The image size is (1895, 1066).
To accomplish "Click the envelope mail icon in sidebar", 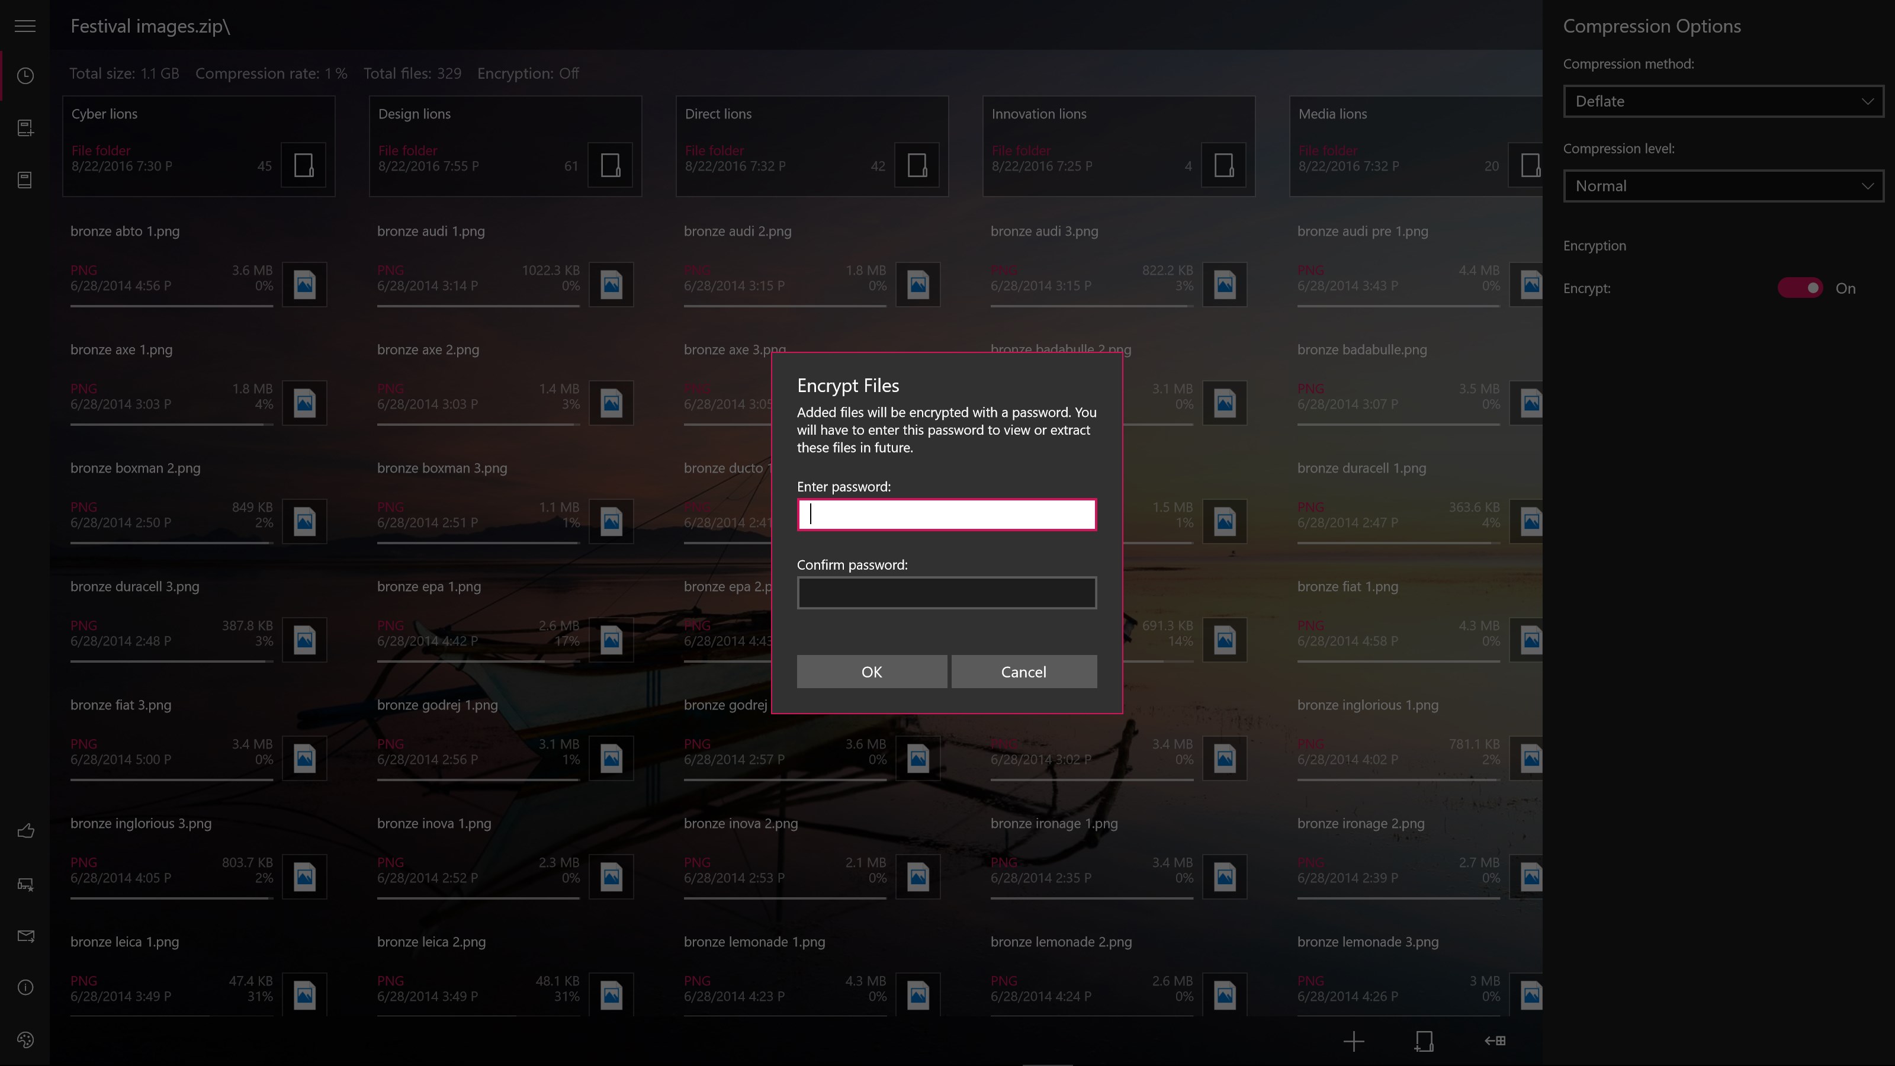I will tap(25, 936).
